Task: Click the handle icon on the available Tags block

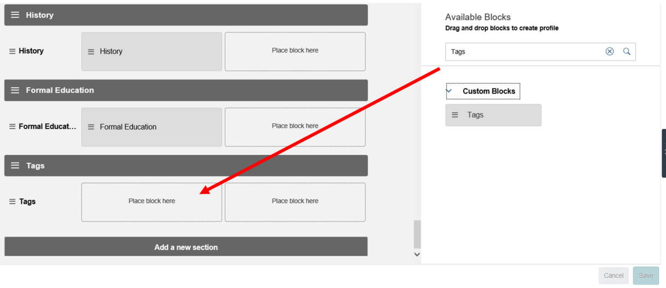Action: pos(455,115)
